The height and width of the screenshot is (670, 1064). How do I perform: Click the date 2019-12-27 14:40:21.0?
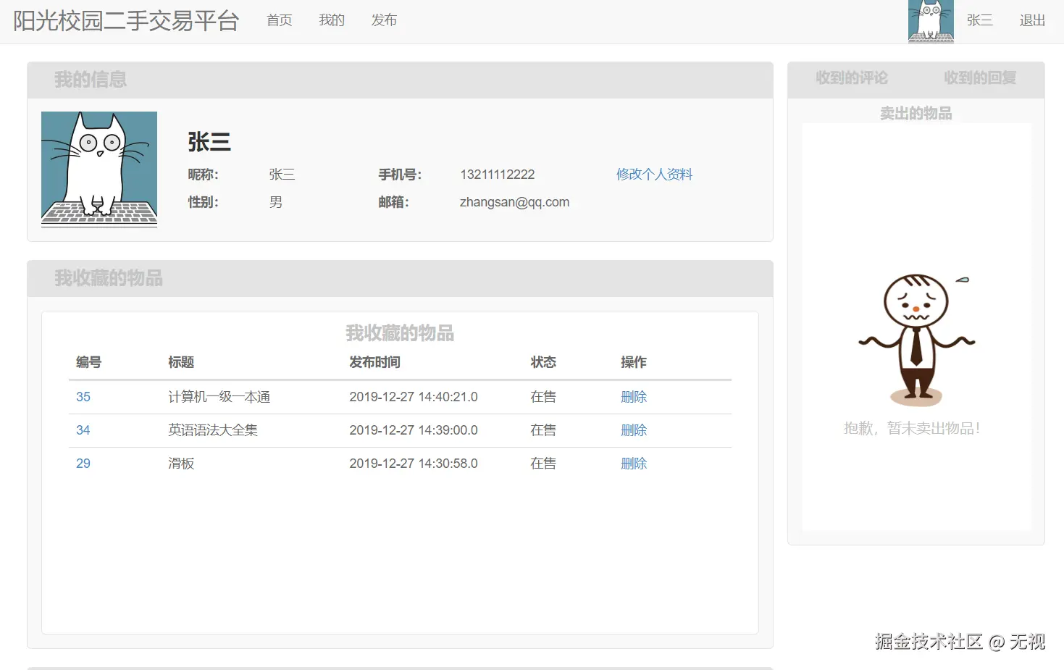tap(414, 397)
